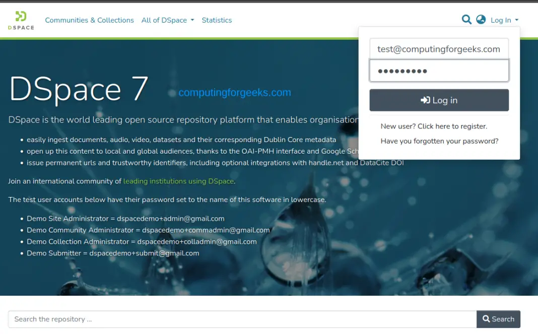Open the search magnifier icon in the navbar
Image resolution: width=538 pixels, height=334 pixels.
point(466,20)
